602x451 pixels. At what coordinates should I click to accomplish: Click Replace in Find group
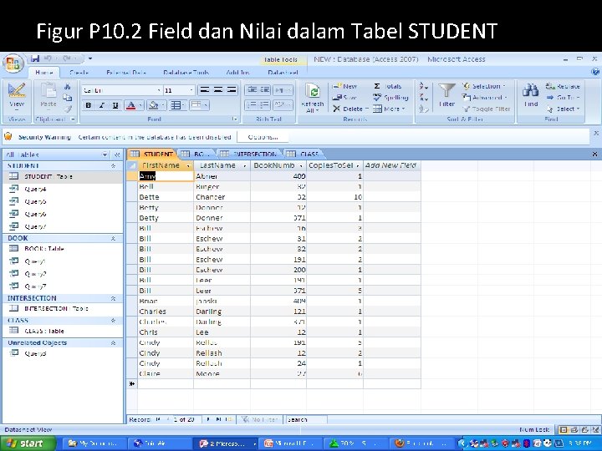tap(563, 86)
